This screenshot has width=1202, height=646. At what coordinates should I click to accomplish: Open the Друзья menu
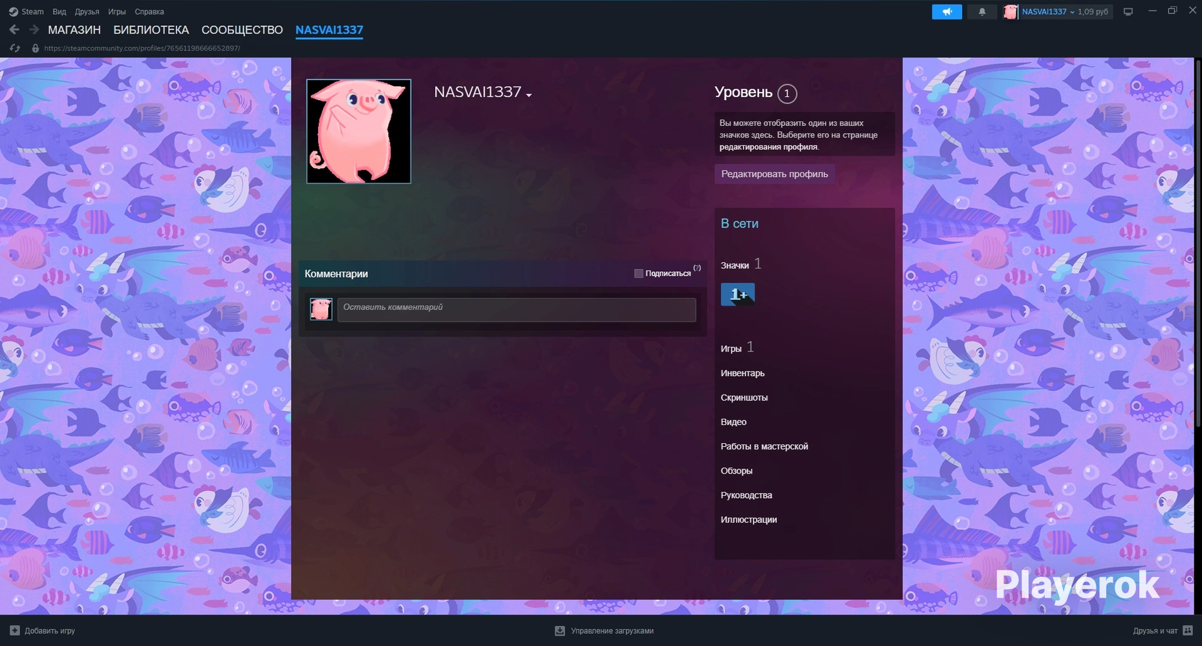[87, 12]
